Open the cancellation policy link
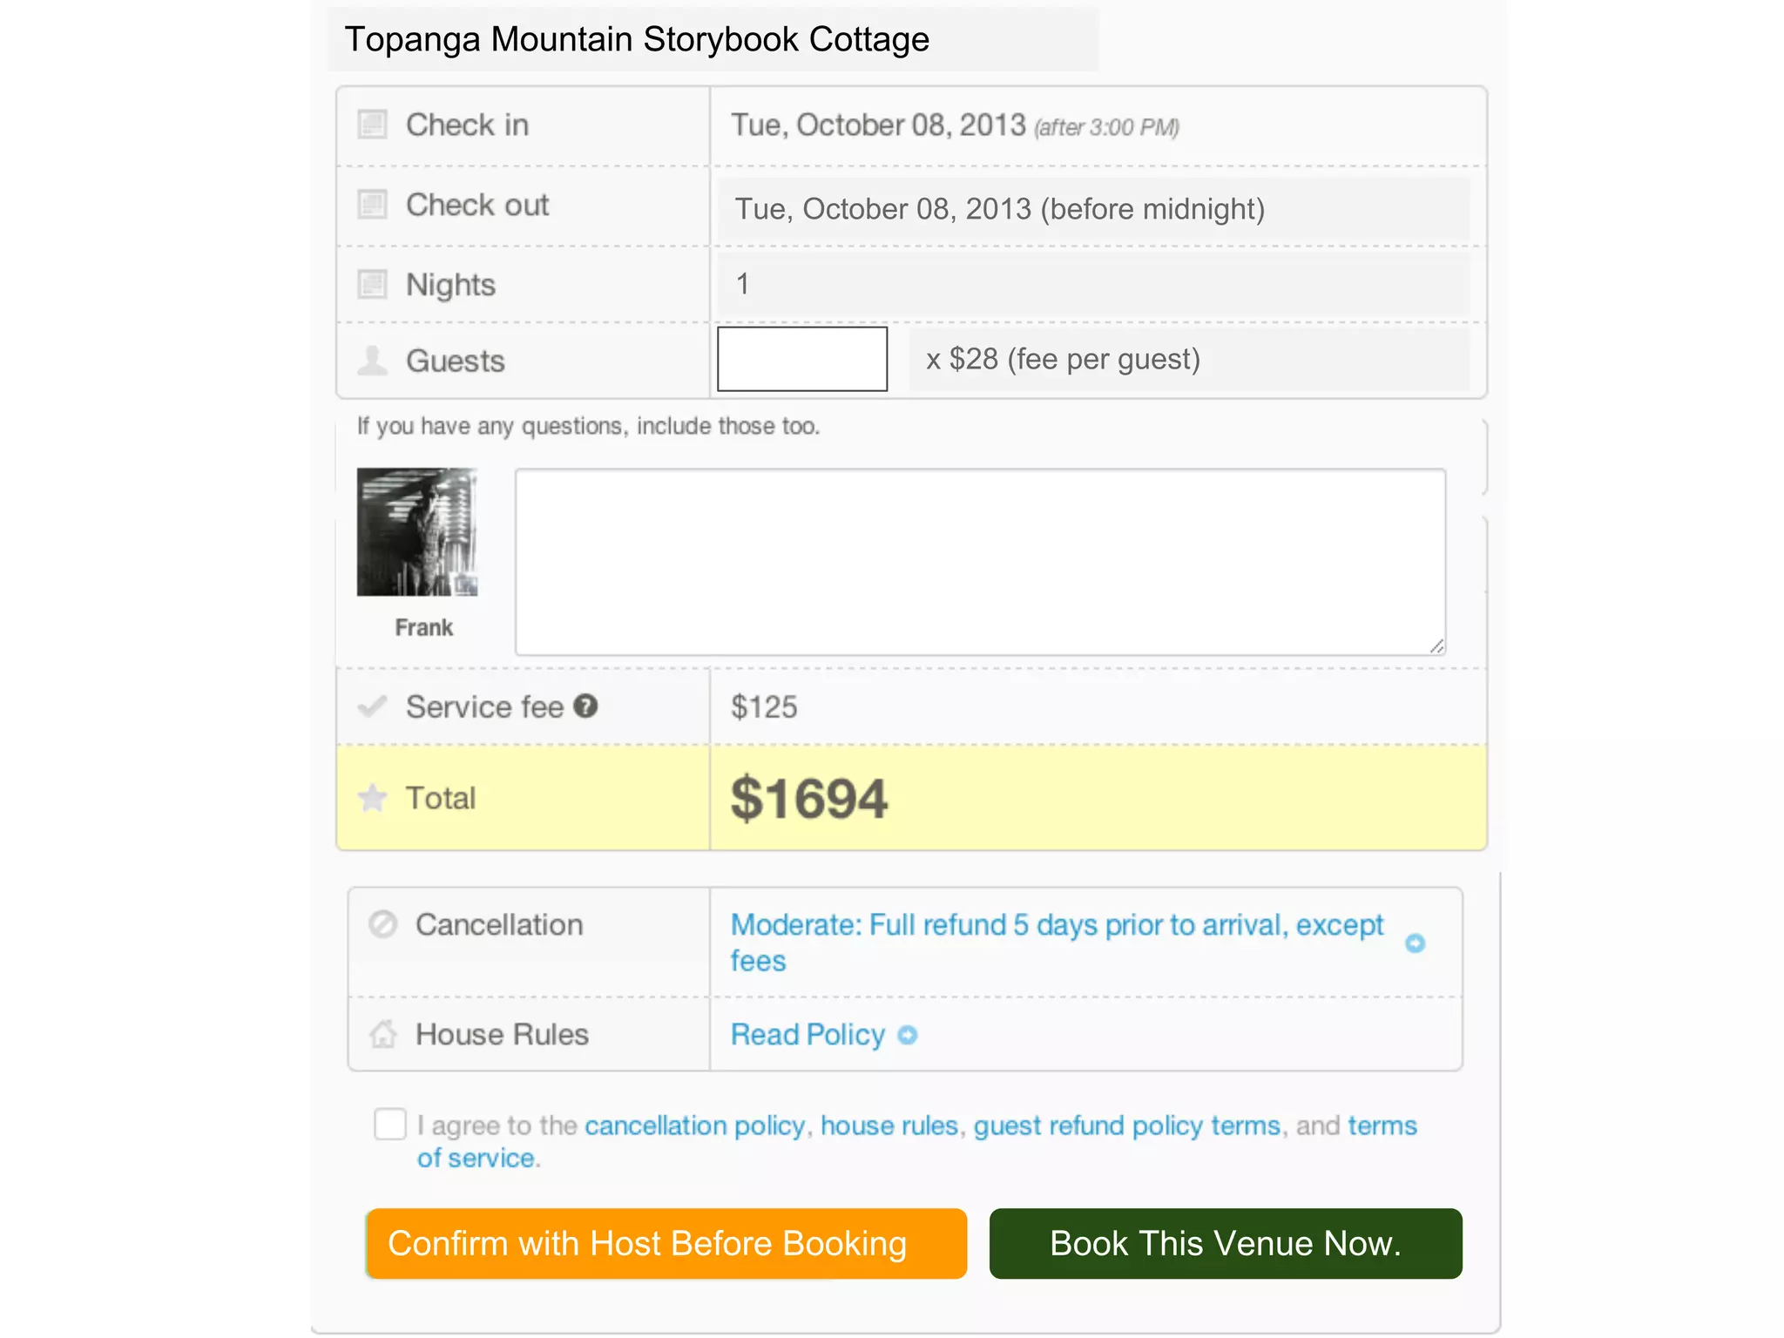 click(694, 1125)
